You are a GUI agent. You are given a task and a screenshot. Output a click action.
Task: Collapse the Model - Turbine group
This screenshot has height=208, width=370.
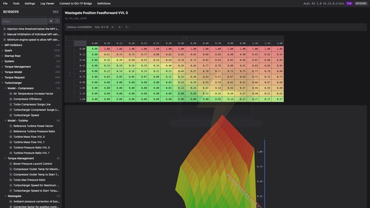point(6,121)
